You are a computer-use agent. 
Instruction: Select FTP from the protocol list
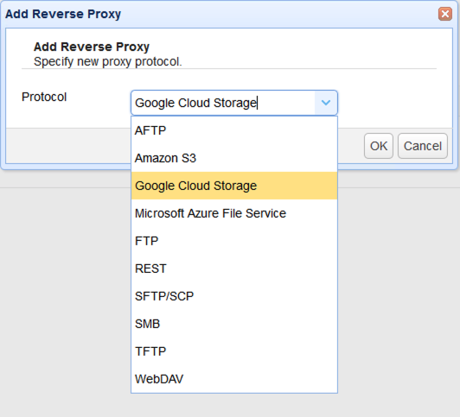(x=234, y=241)
